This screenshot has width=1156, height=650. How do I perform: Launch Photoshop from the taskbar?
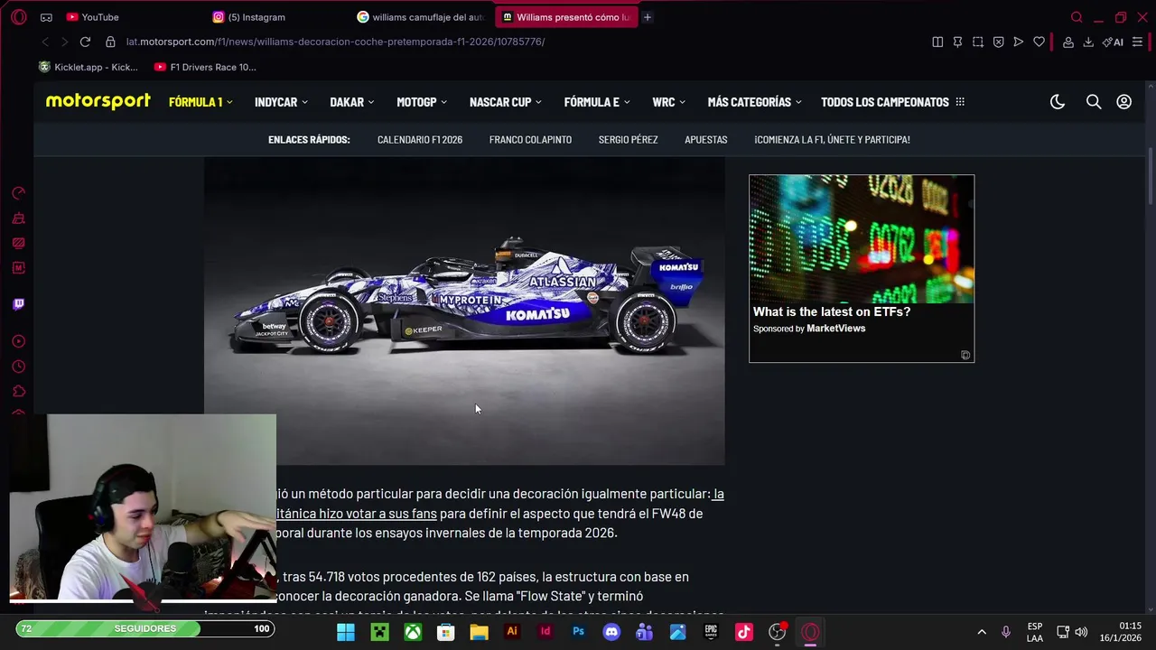[x=578, y=632]
